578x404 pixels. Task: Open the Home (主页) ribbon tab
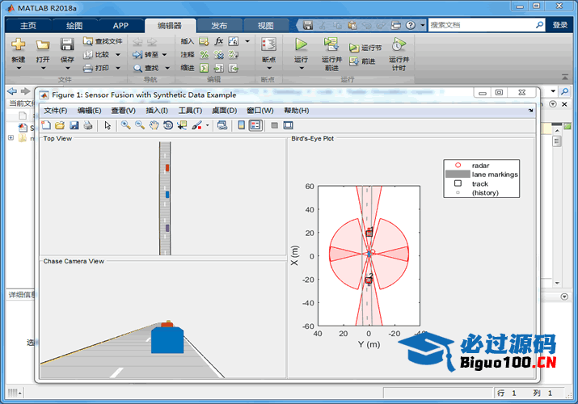pos(28,25)
